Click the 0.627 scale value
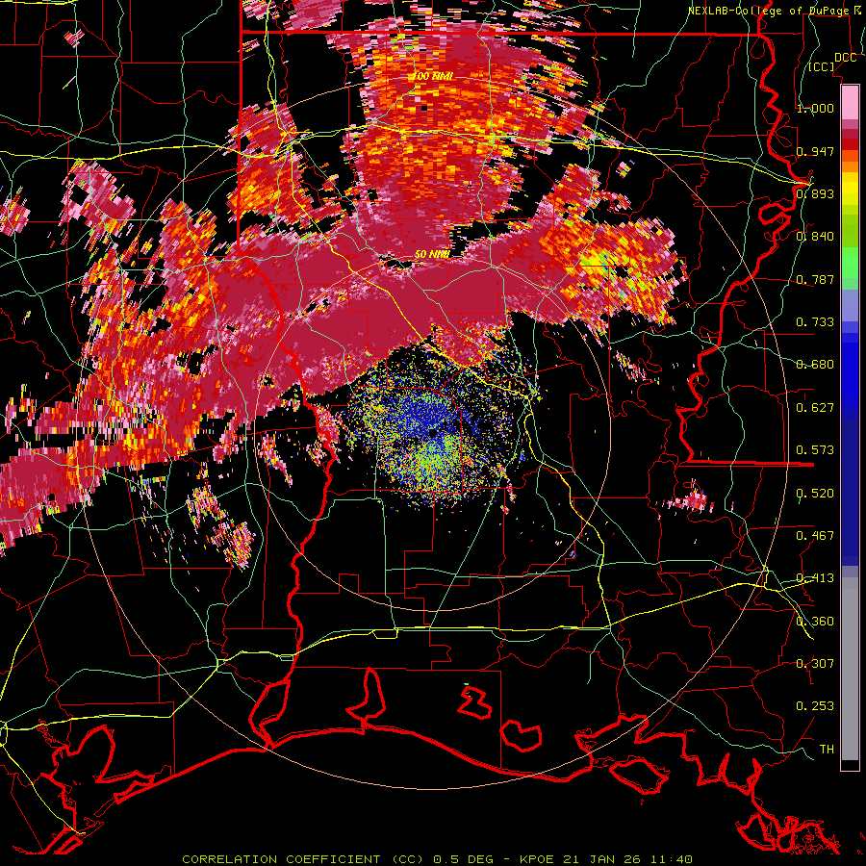Viewport: 866px width, 866px height. click(x=815, y=408)
